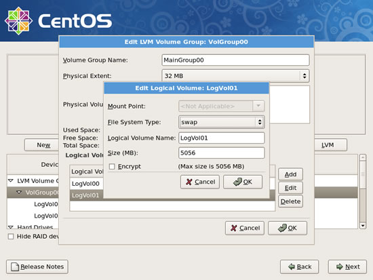Click the Release Notes document icon
This screenshot has height=280, width=373.
[15, 266]
